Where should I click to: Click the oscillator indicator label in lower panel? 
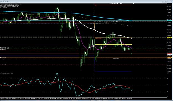[6, 73]
